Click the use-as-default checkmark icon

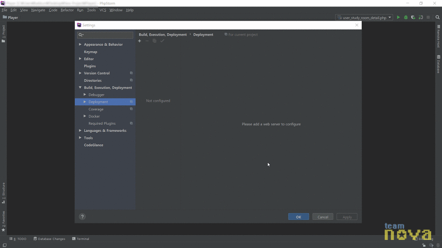pos(162,41)
